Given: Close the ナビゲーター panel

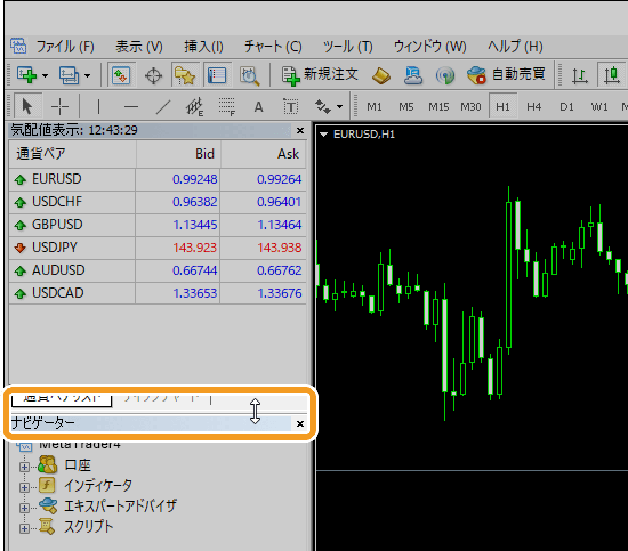Looking at the screenshot, I should (x=300, y=424).
